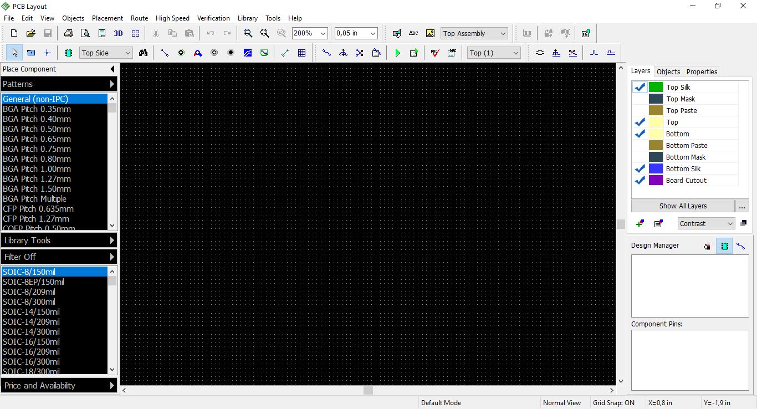Image resolution: width=757 pixels, height=409 pixels.
Task: Run the autorouter green arrow
Action: click(397, 53)
